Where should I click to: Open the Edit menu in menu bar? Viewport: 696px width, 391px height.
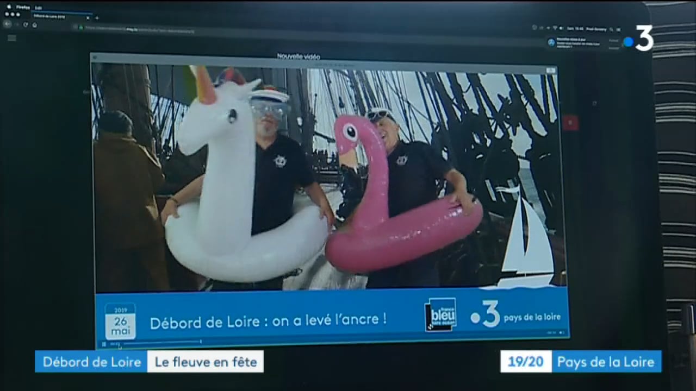click(38, 8)
